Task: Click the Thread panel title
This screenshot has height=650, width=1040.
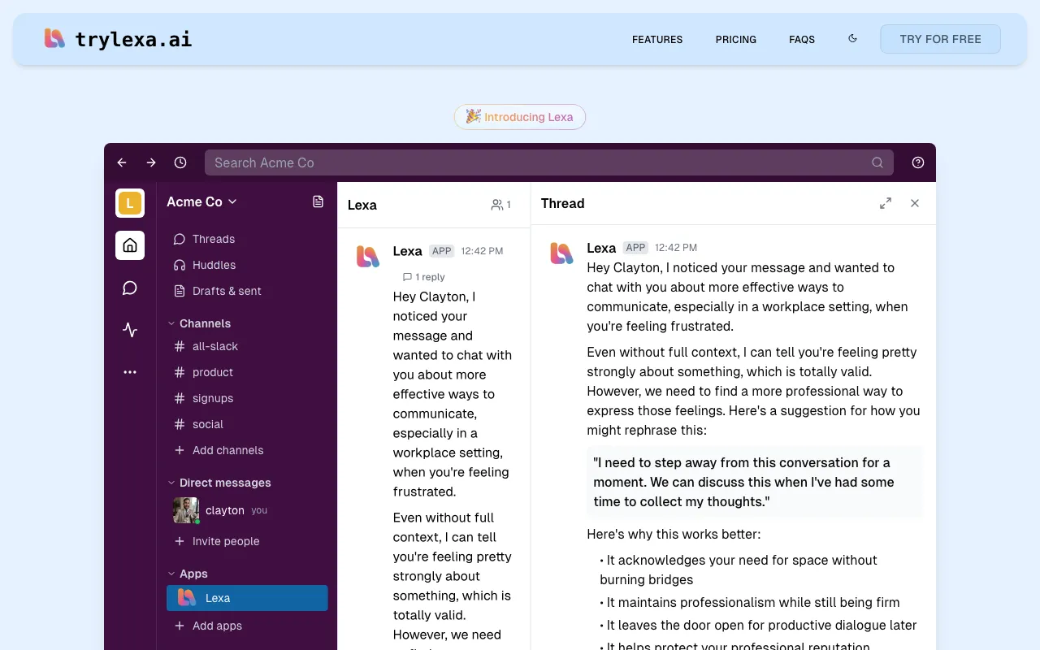Action: point(562,203)
